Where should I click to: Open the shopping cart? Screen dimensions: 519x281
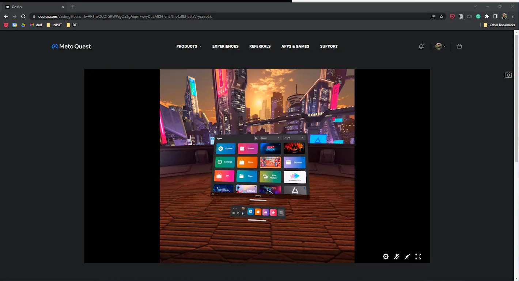coord(459,46)
